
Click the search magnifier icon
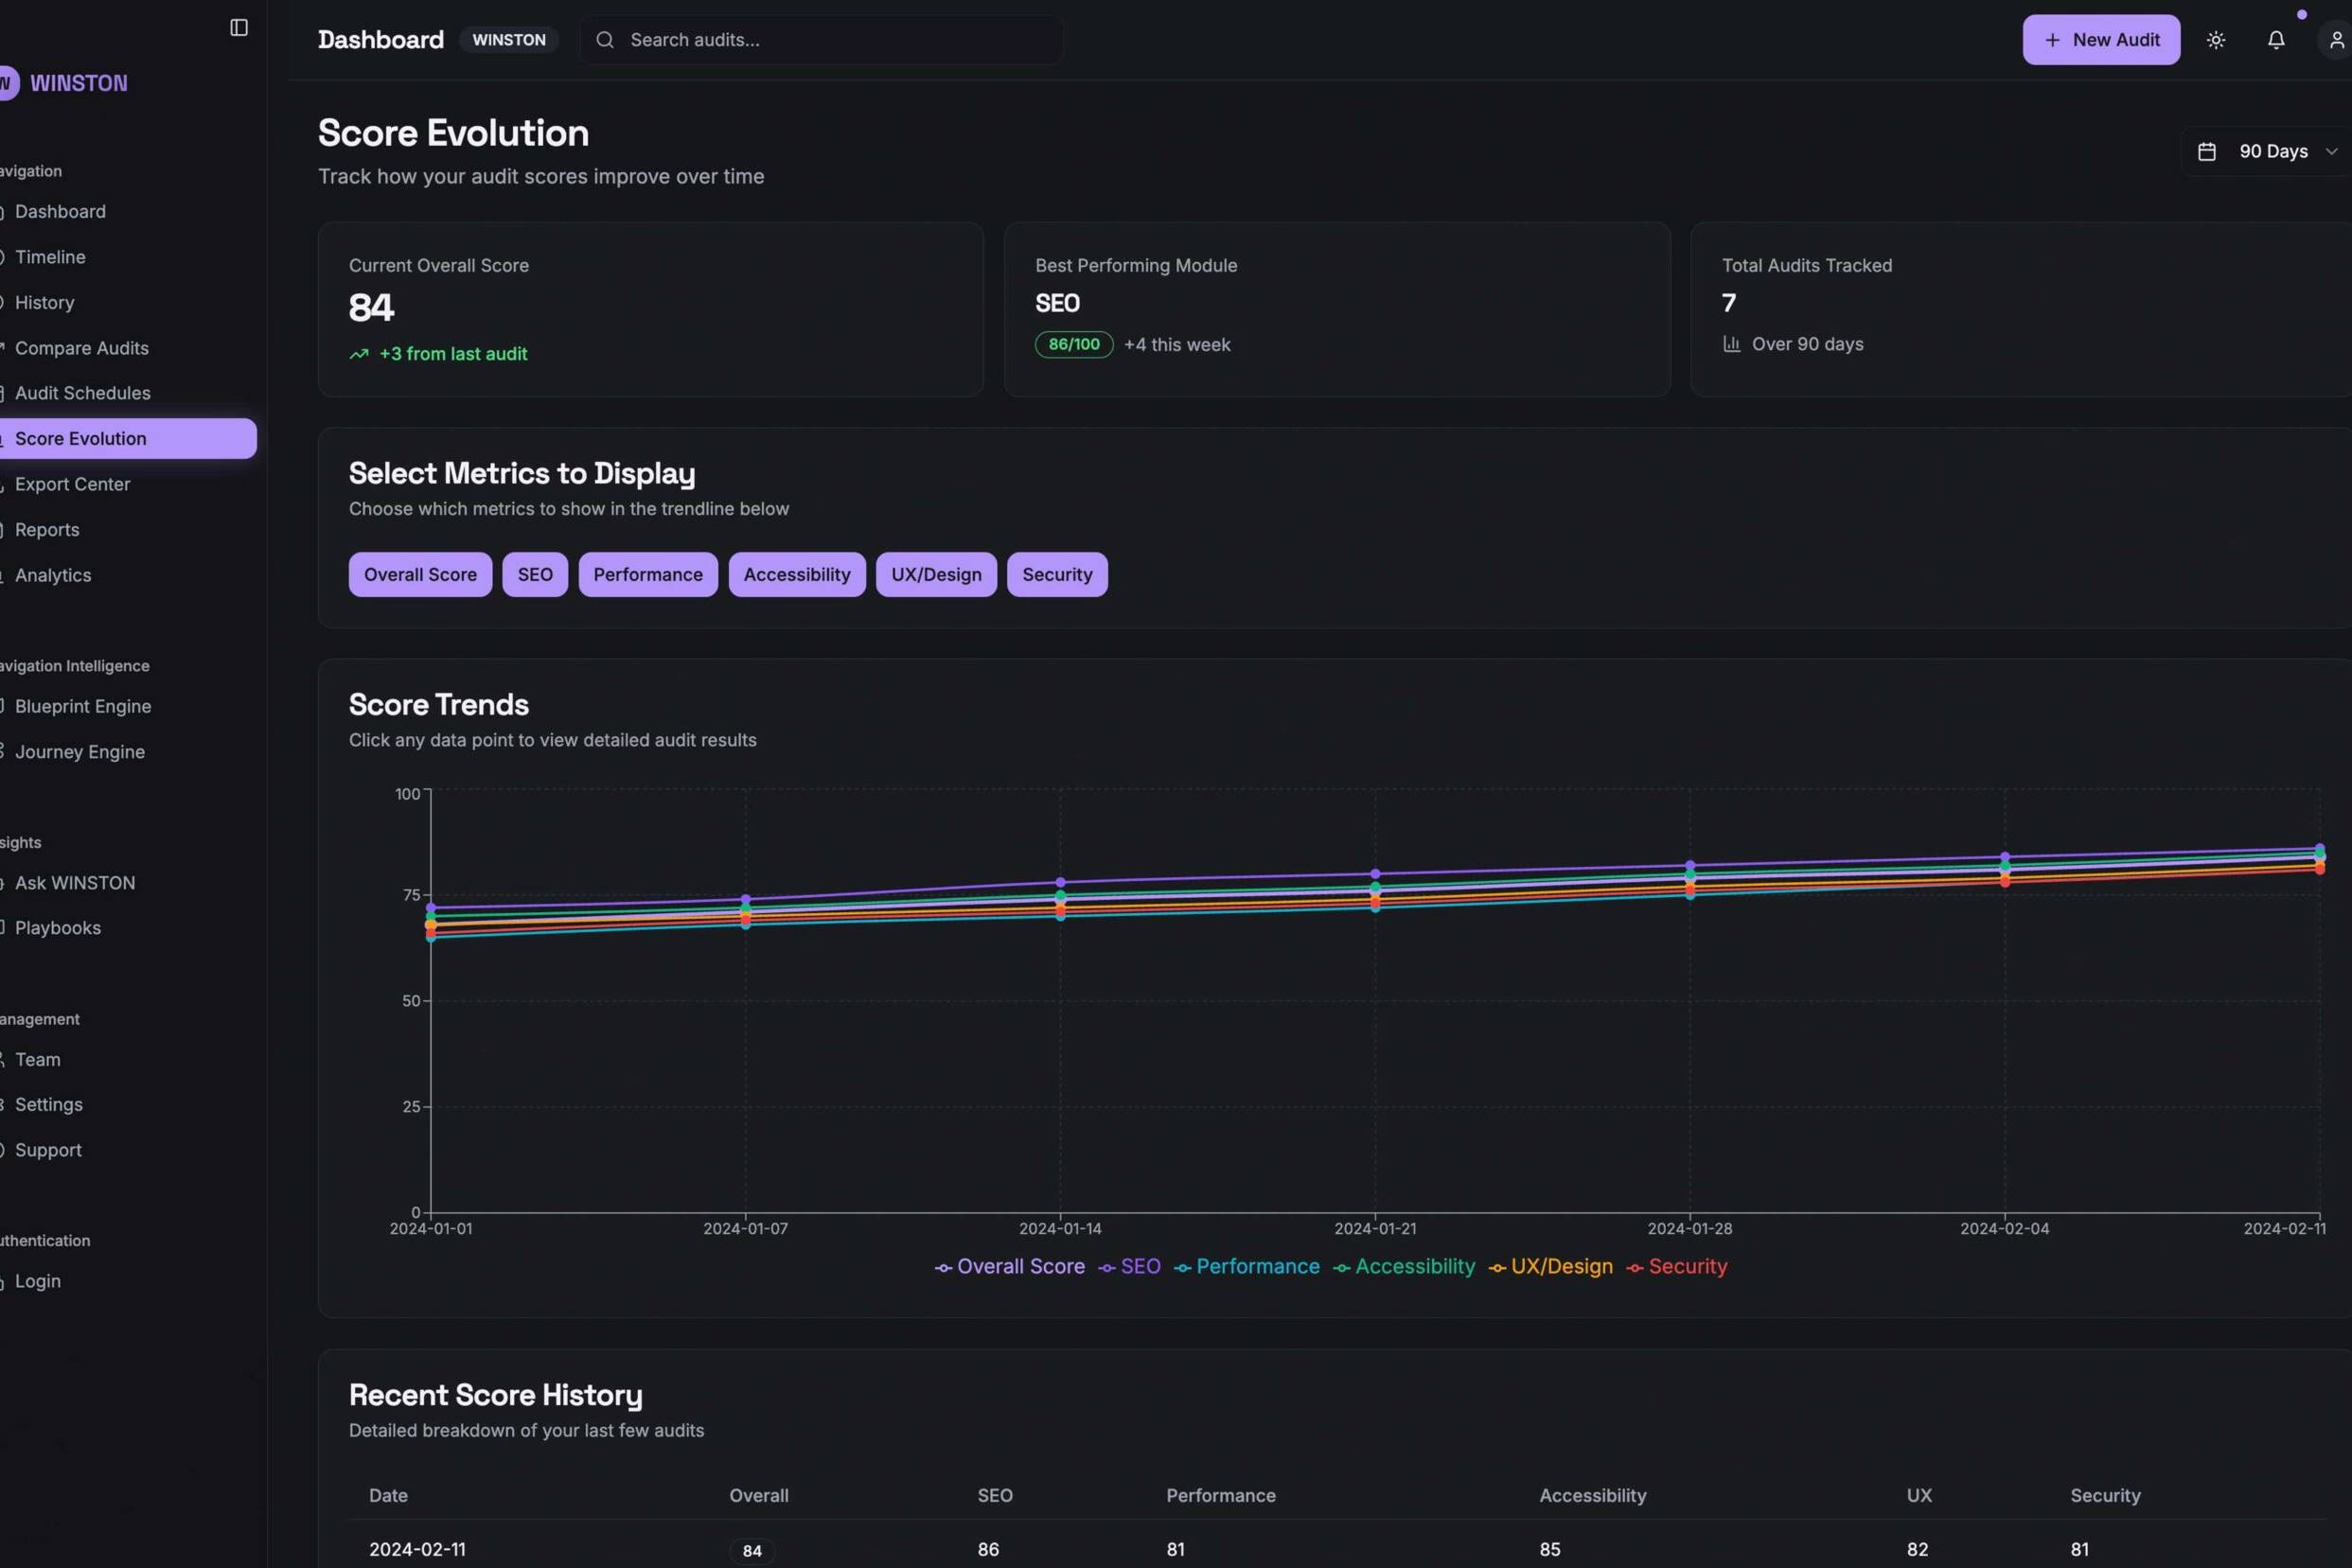tap(604, 40)
